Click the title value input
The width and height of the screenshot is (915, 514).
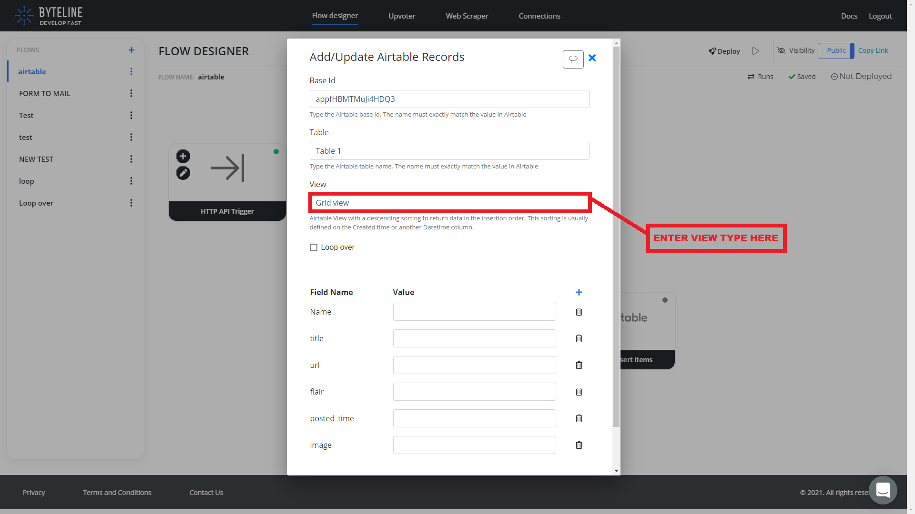[475, 338]
